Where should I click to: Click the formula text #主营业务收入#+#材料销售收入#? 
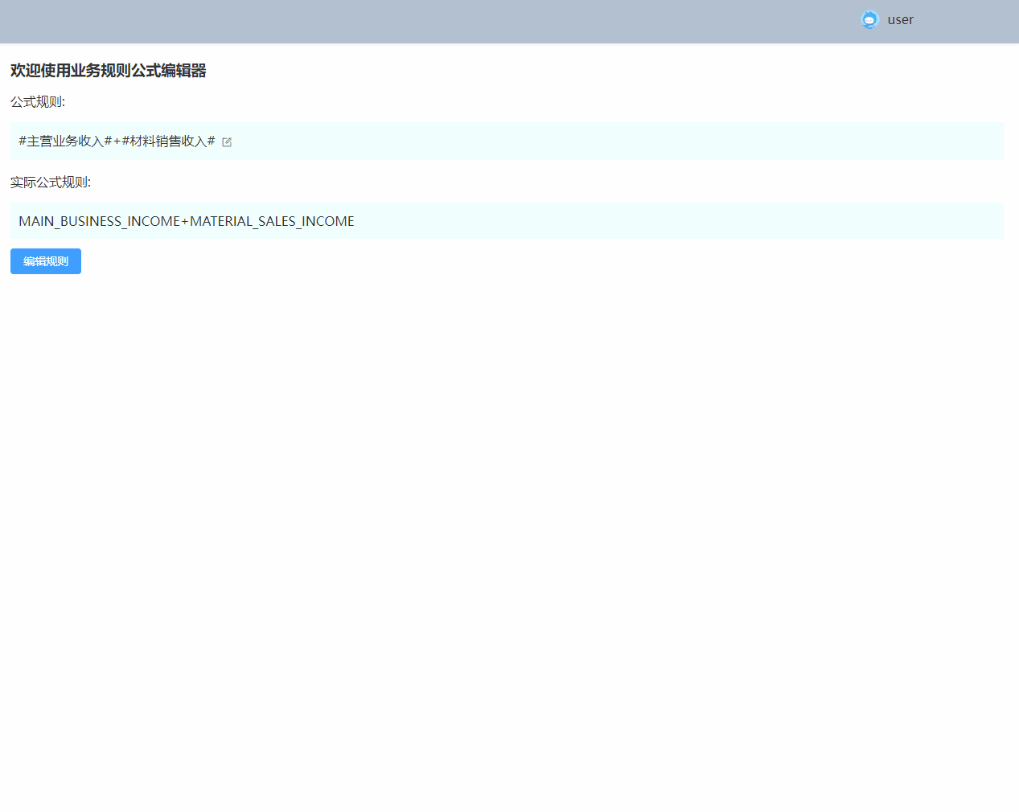(117, 141)
